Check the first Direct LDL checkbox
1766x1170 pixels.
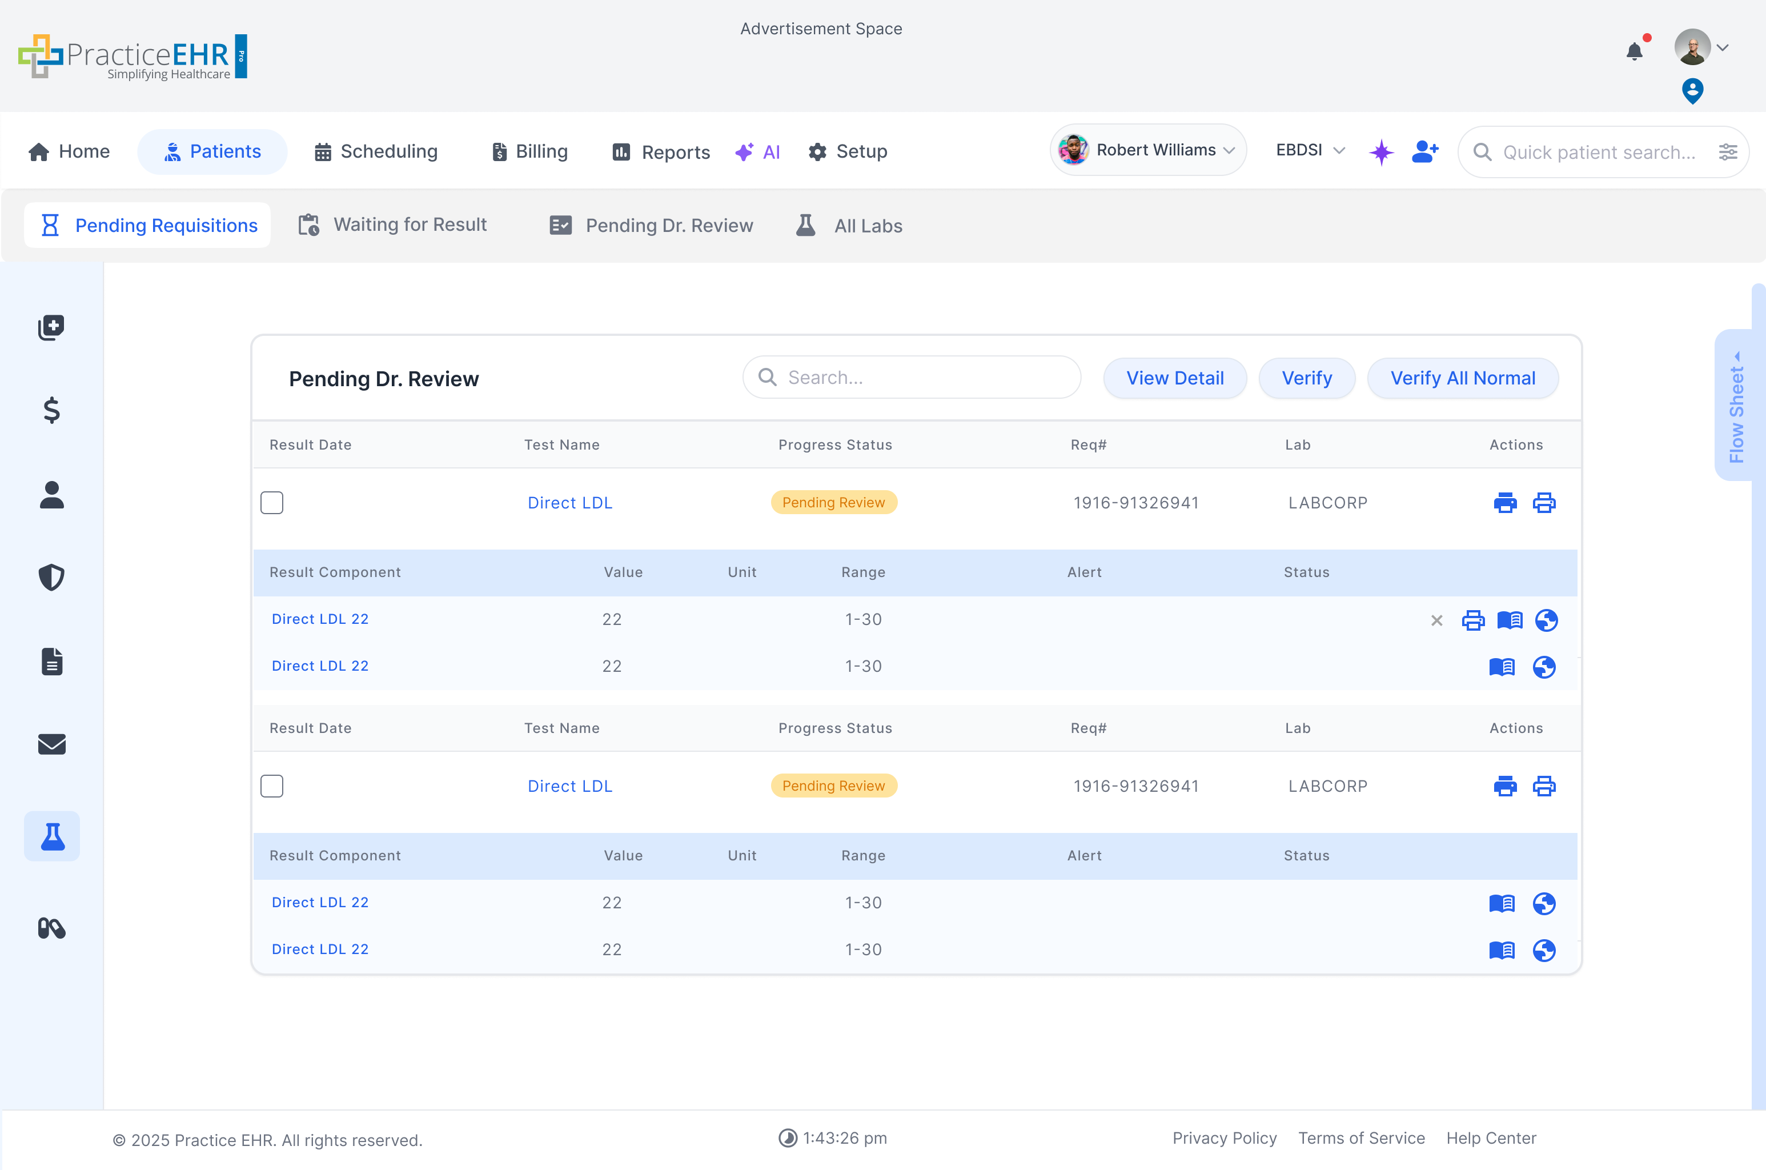coord(271,503)
